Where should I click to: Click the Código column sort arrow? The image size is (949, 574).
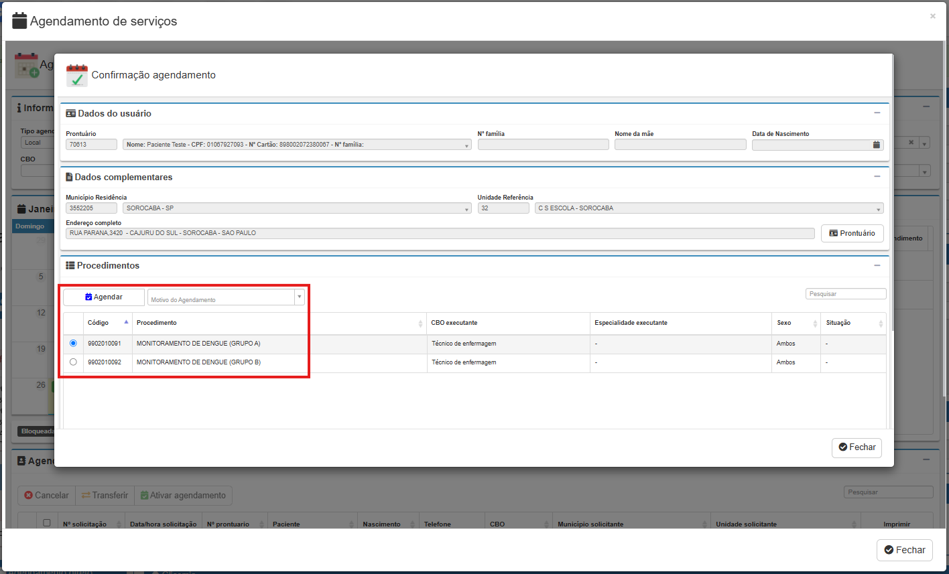tap(126, 322)
